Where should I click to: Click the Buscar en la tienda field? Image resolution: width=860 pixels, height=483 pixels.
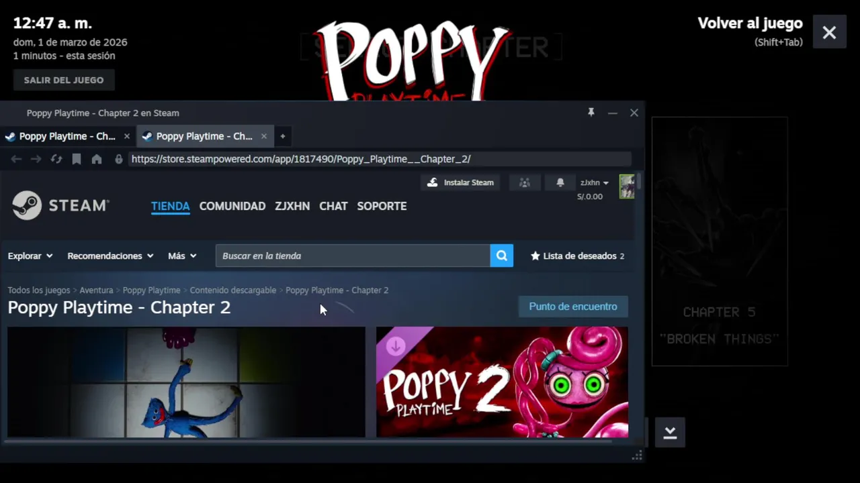[x=353, y=256]
